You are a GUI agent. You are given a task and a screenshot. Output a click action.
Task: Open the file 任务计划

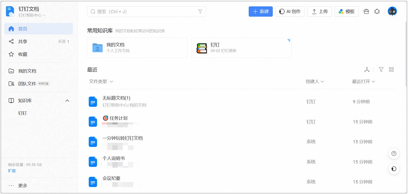pyautogui.click(x=115, y=118)
